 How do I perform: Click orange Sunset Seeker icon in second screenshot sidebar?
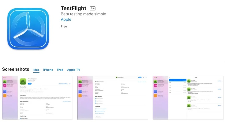pyautogui.click(x=80, y=95)
